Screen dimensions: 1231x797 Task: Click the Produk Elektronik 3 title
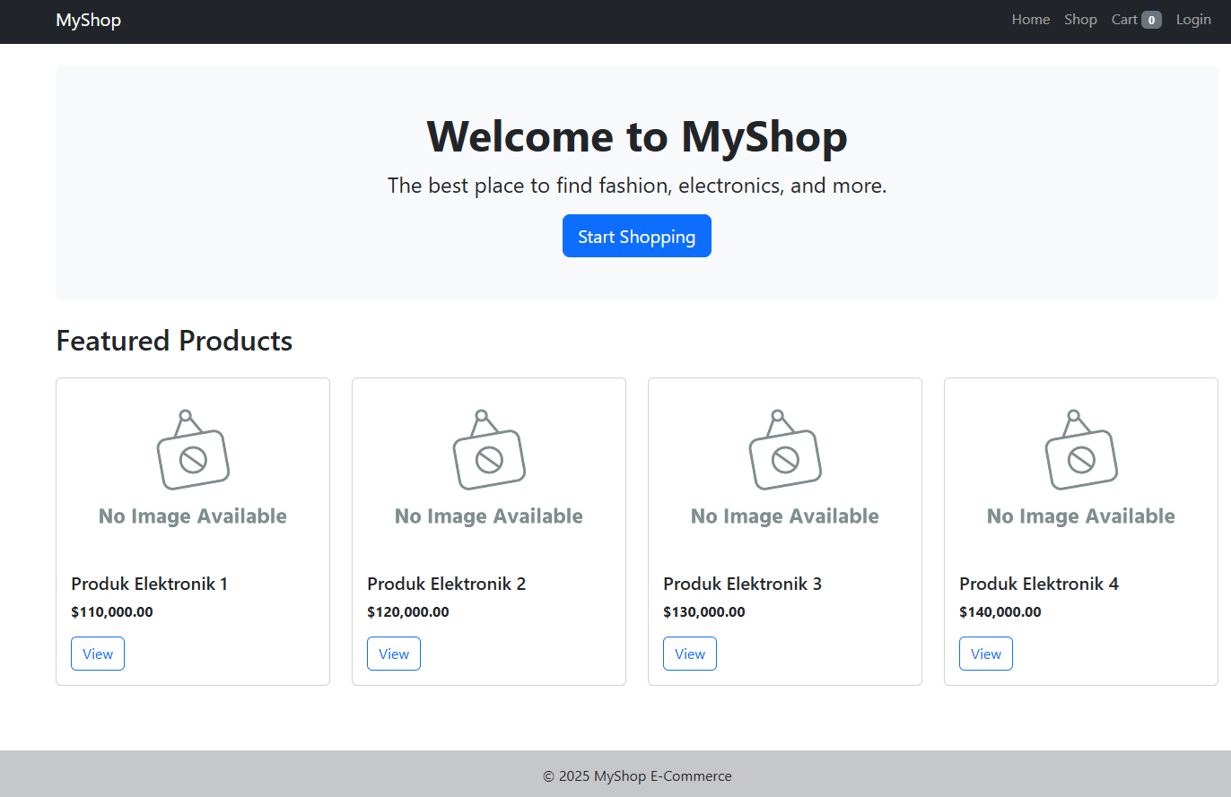[x=742, y=584]
